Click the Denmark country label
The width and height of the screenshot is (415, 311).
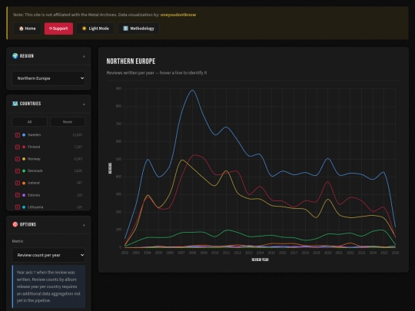[x=35, y=170]
